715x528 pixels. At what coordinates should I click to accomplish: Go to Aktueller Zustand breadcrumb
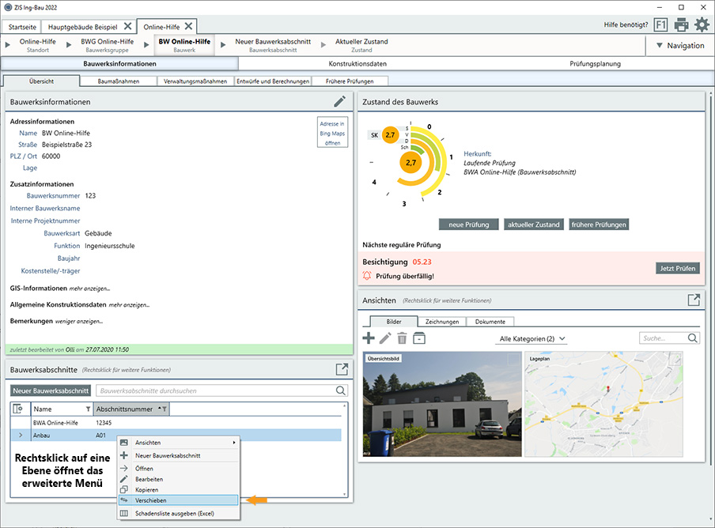point(361,45)
